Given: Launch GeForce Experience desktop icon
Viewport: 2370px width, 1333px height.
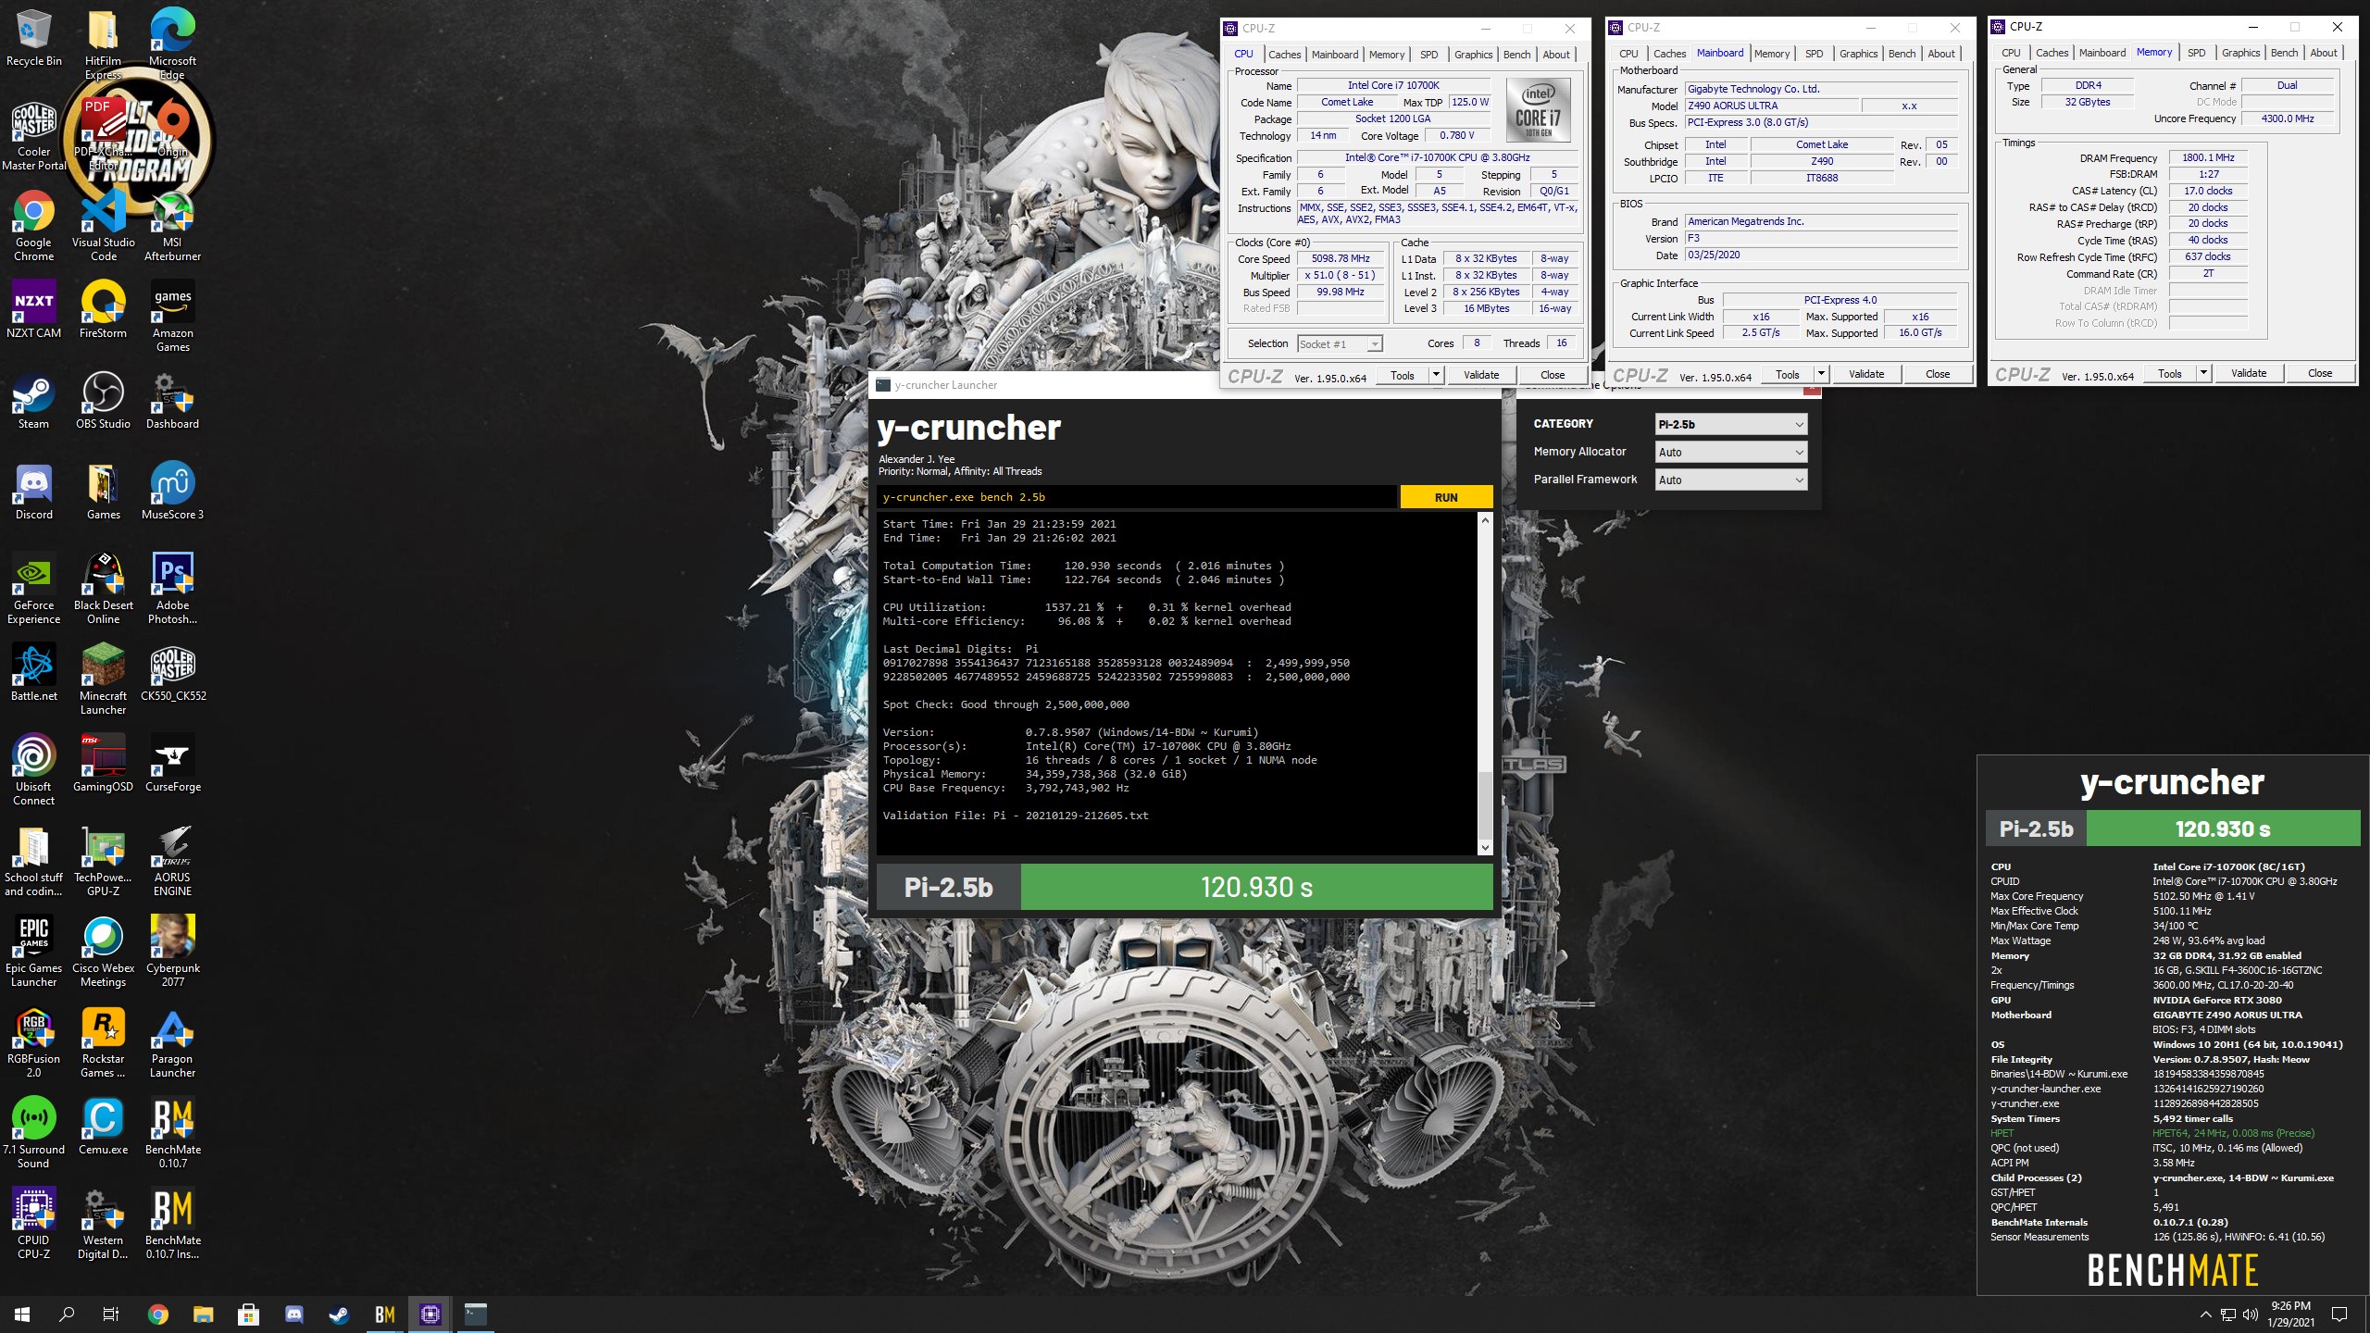Looking at the screenshot, I should tap(33, 589).
